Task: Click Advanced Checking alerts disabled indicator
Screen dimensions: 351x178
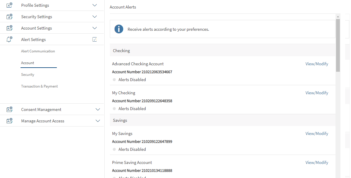Action: pos(114,80)
